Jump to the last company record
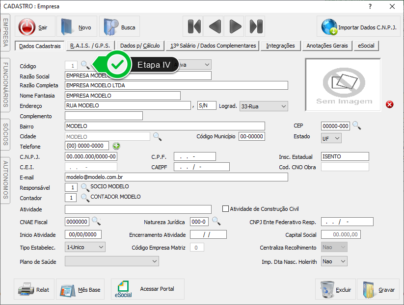Screen dimensions: 404x305 click(x=256, y=26)
